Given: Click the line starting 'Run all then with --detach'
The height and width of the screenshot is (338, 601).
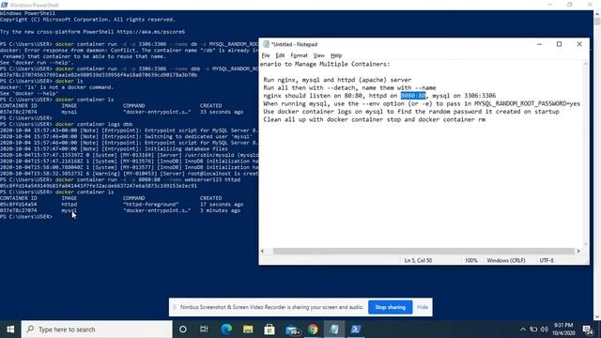Looking at the screenshot, I should point(349,87).
